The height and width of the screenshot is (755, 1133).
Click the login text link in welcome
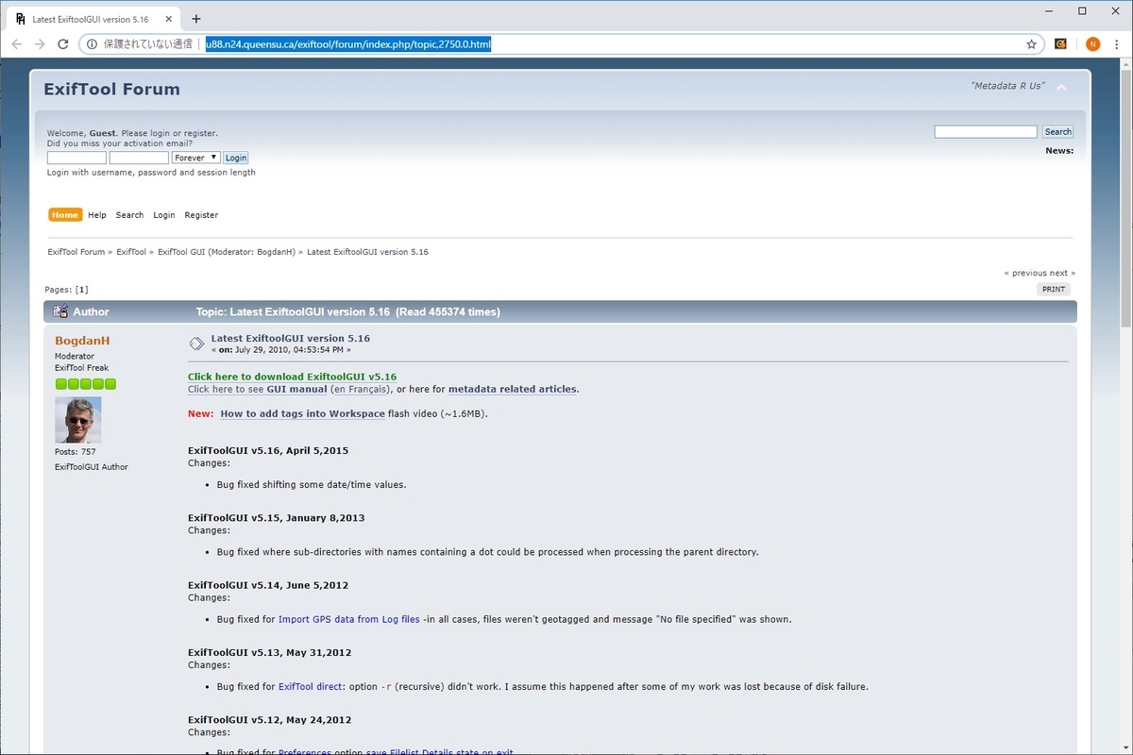(x=160, y=133)
